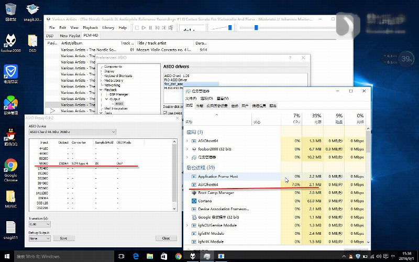The height and width of the screenshot is (262, 419).
Task: Open the Debug Output dropdown
Action: 40,238
